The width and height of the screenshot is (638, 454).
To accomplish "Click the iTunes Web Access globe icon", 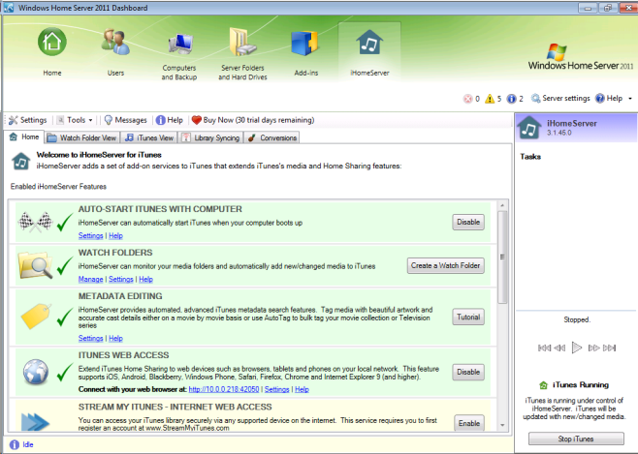I will point(36,372).
